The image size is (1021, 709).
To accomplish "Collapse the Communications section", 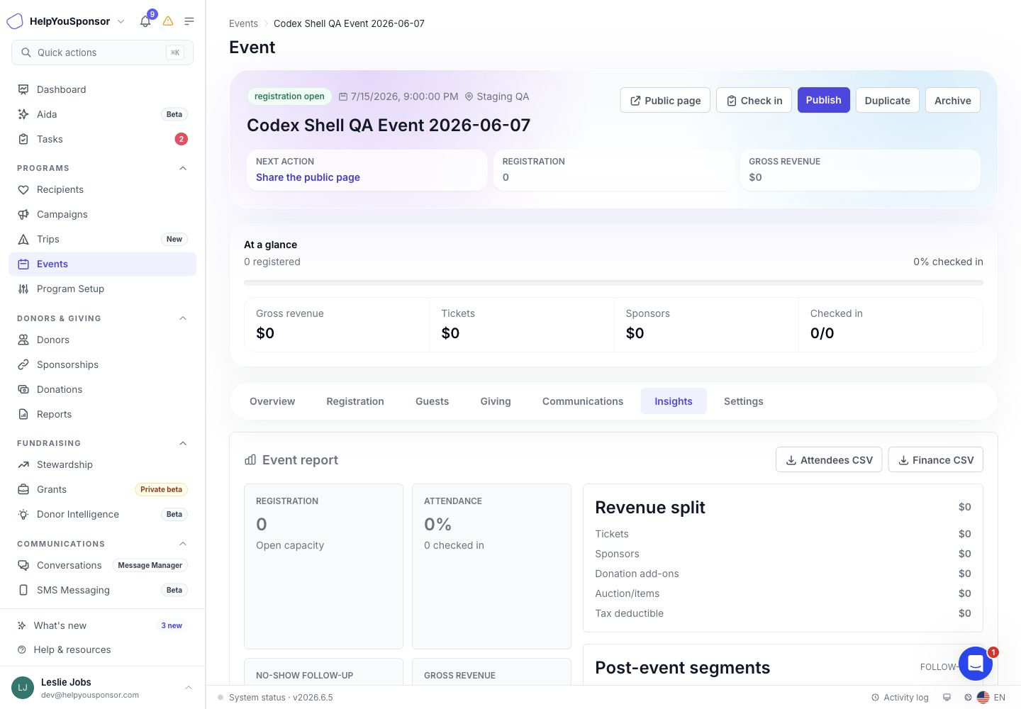I will click(x=183, y=544).
